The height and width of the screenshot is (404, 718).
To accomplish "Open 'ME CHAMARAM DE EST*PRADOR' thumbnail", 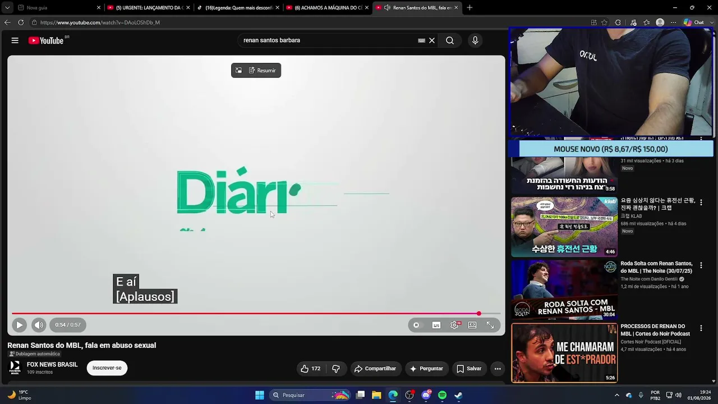I will click(x=564, y=353).
